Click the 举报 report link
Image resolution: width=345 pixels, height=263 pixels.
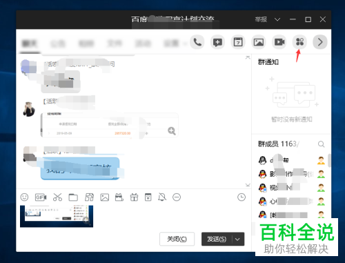tap(261, 19)
